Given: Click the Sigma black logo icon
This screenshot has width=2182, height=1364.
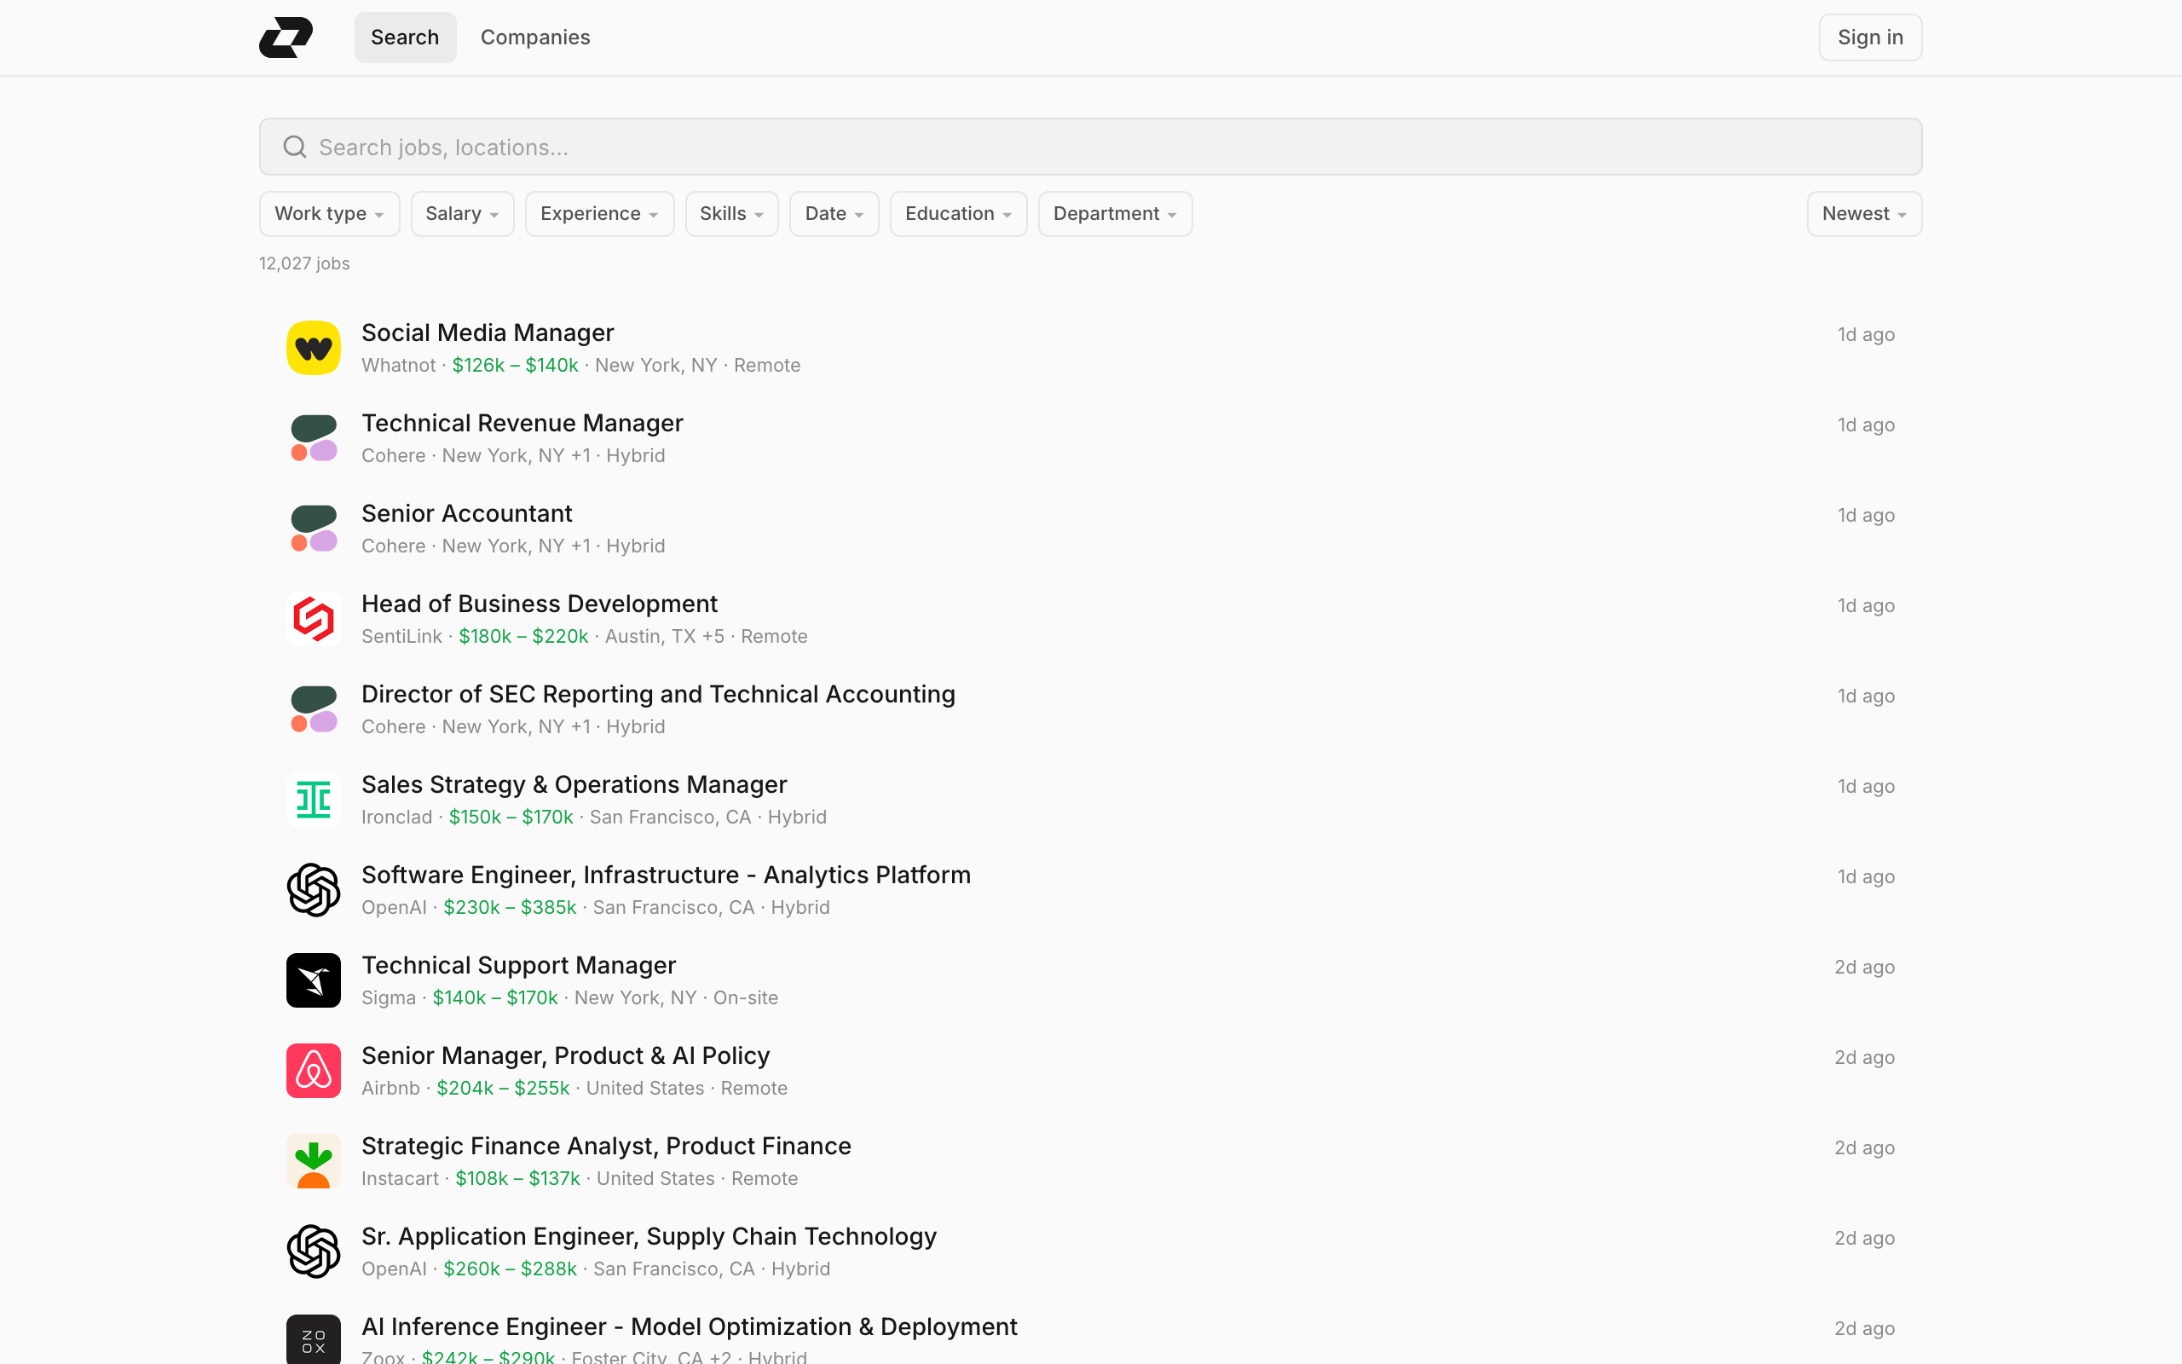Looking at the screenshot, I should point(313,980).
